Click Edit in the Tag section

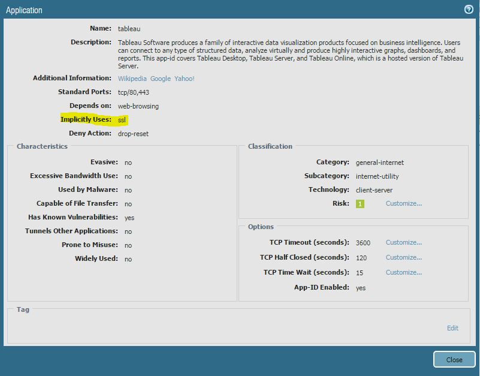coord(452,328)
